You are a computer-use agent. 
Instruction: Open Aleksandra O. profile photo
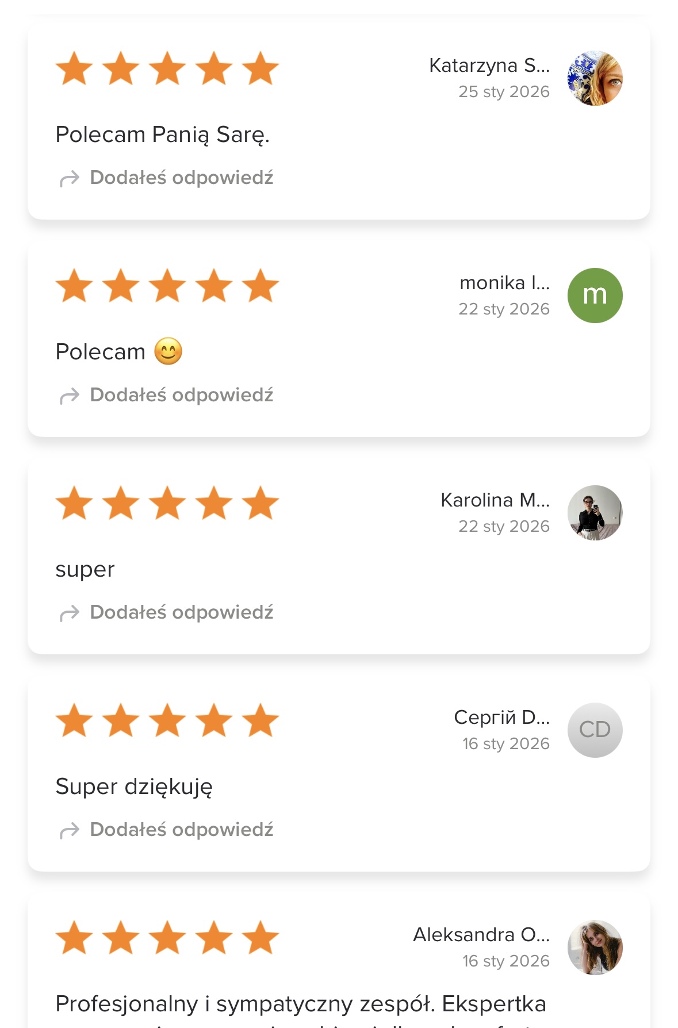[x=595, y=948]
